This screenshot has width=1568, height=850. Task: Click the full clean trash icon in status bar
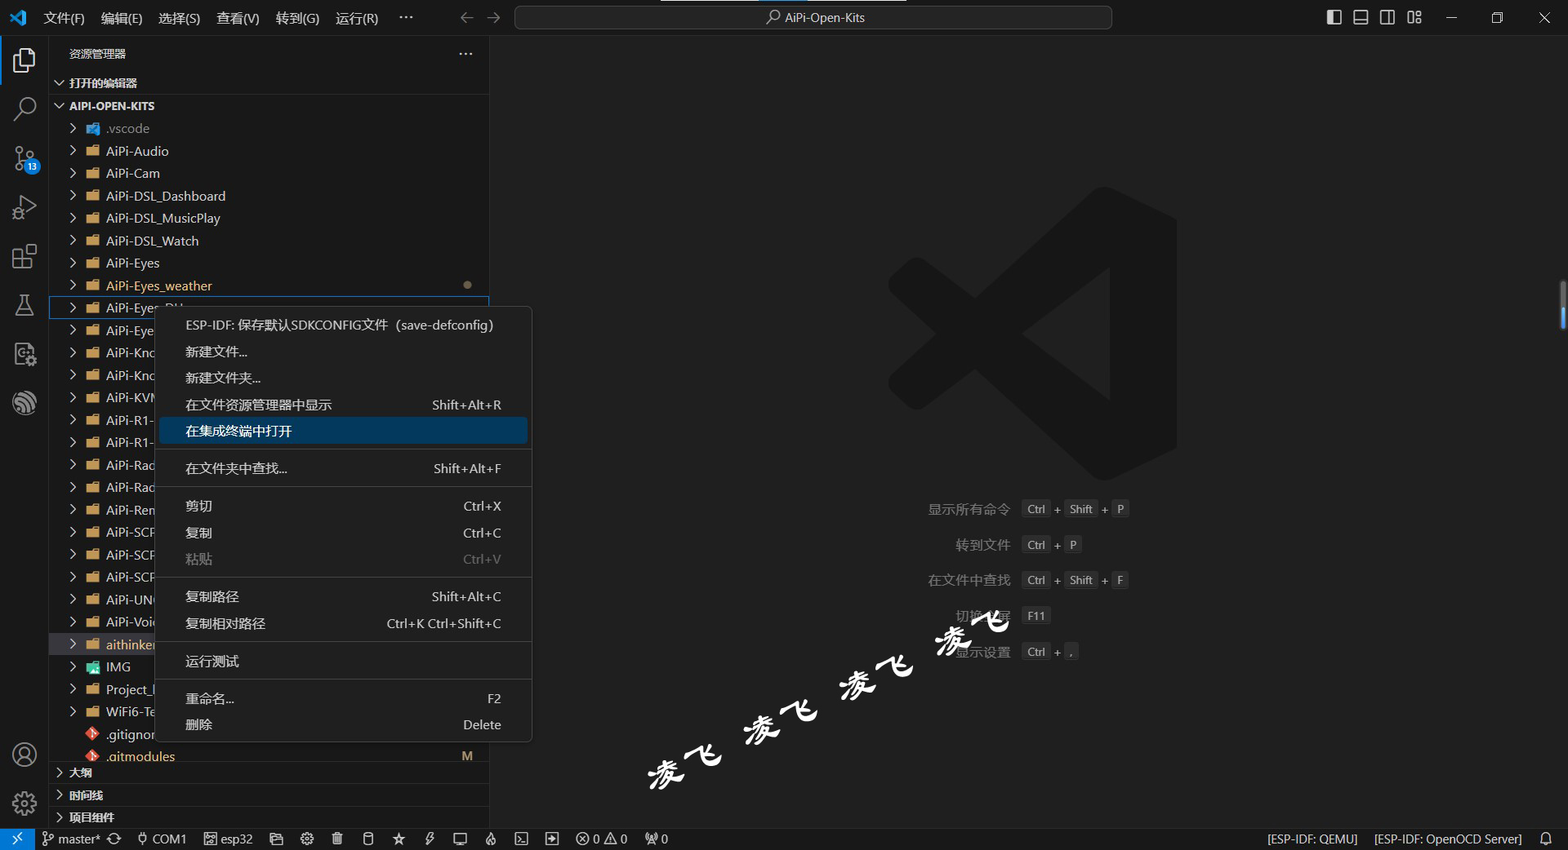[x=337, y=839]
